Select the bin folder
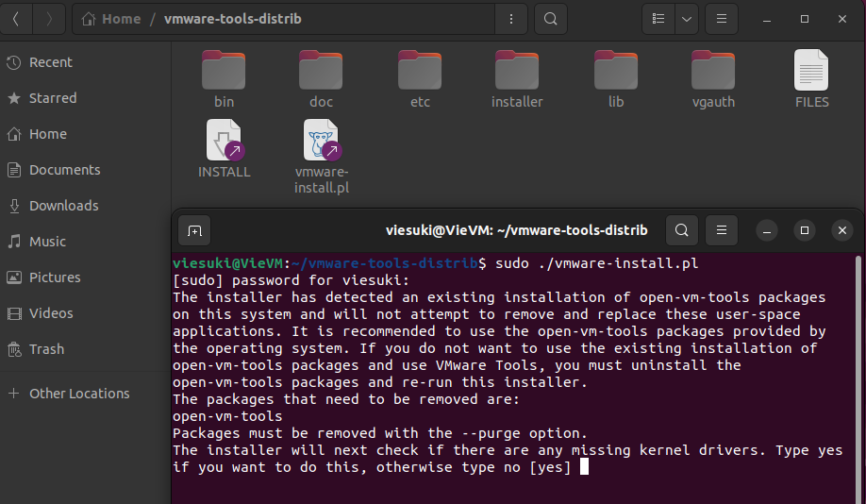Screen dimensions: 866x504 click(224, 78)
